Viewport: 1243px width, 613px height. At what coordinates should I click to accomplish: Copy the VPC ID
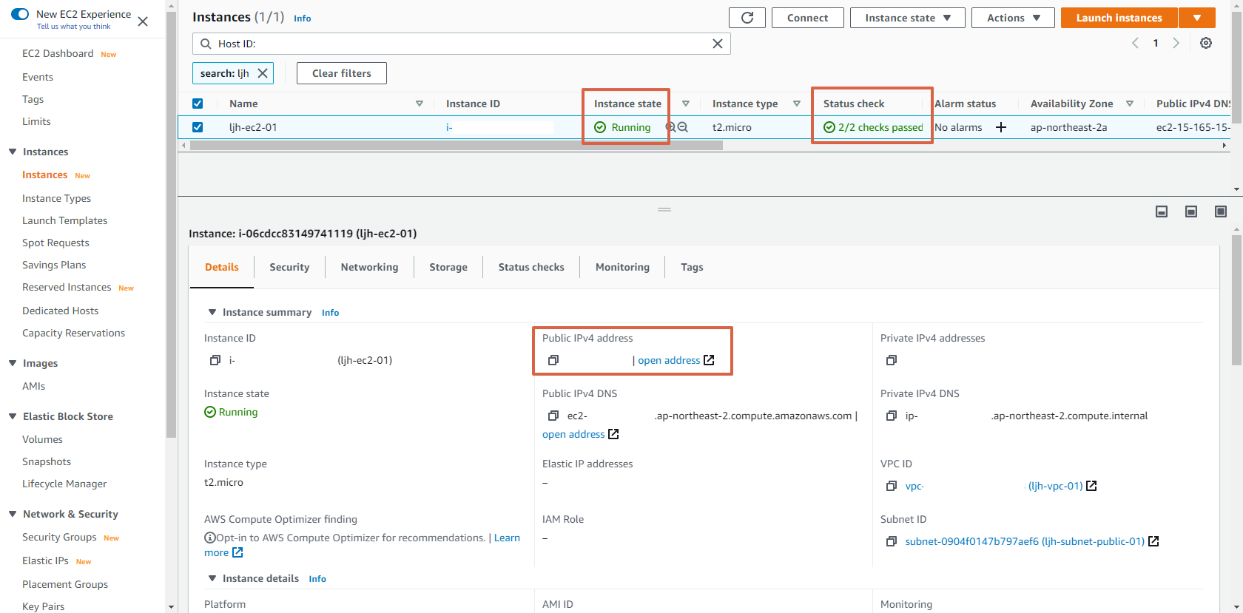(x=892, y=486)
